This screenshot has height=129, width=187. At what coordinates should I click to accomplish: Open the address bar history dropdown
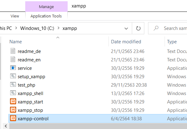pos(126,28)
